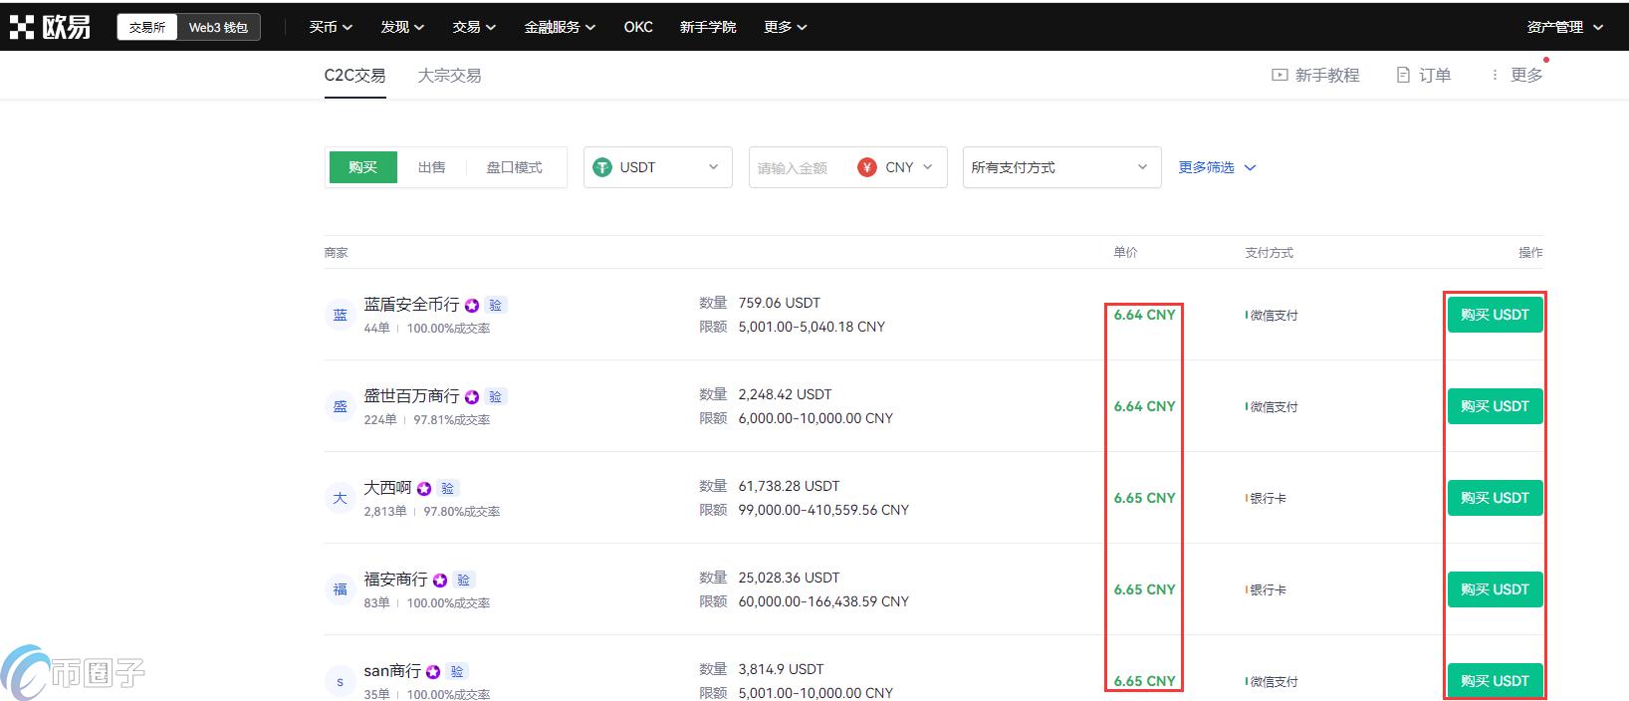Viewport: 1629px width, 701px height.
Task: Open the CNY currency dropdown
Action: (x=896, y=167)
